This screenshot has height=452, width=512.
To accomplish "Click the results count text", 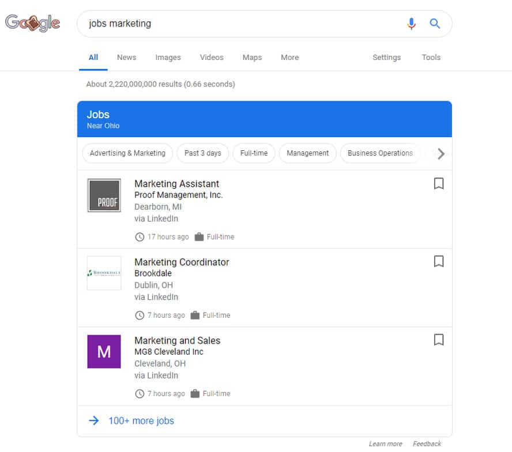I will click(x=160, y=84).
